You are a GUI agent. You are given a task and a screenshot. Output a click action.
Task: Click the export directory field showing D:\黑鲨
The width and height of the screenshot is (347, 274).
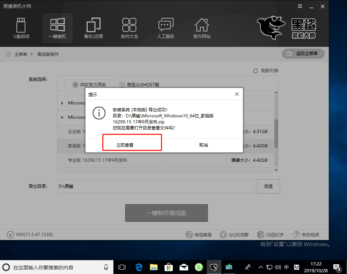coord(156,186)
